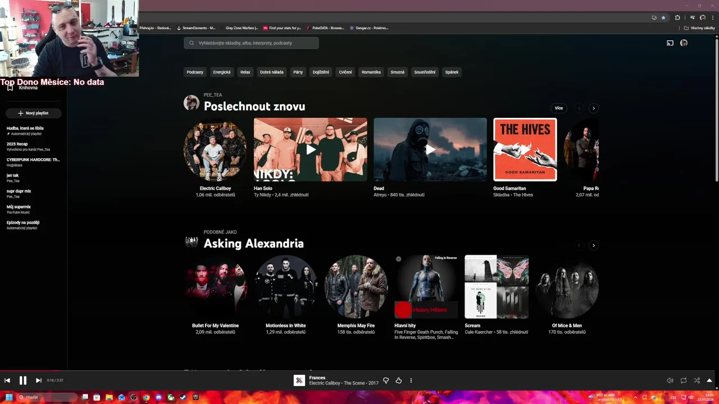Image resolution: width=719 pixels, height=404 pixels.
Task: Select the Relax mood chip
Action: click(245, 72)
